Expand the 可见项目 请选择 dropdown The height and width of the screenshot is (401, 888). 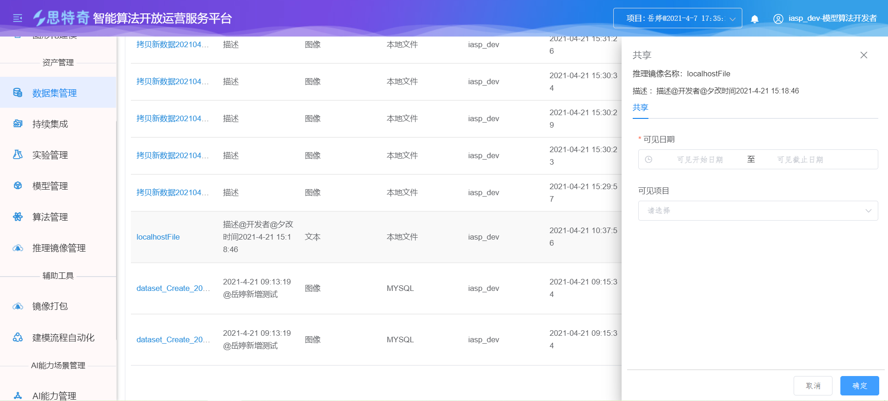(758, 210)
